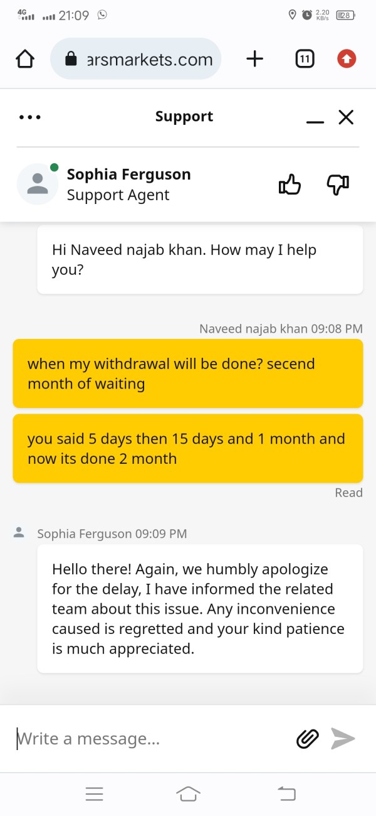Tap the "second month of waiting" message bubble
The width and height of the screenshot is (376, 816).
click(x=188, y=373)
